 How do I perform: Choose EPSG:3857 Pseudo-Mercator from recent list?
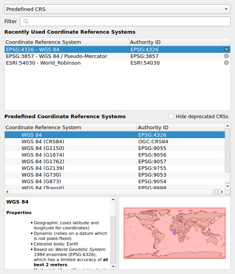point(56,56)
